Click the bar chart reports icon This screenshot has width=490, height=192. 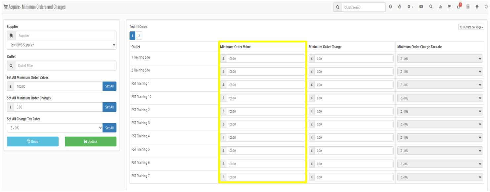(x=440, y=7)
